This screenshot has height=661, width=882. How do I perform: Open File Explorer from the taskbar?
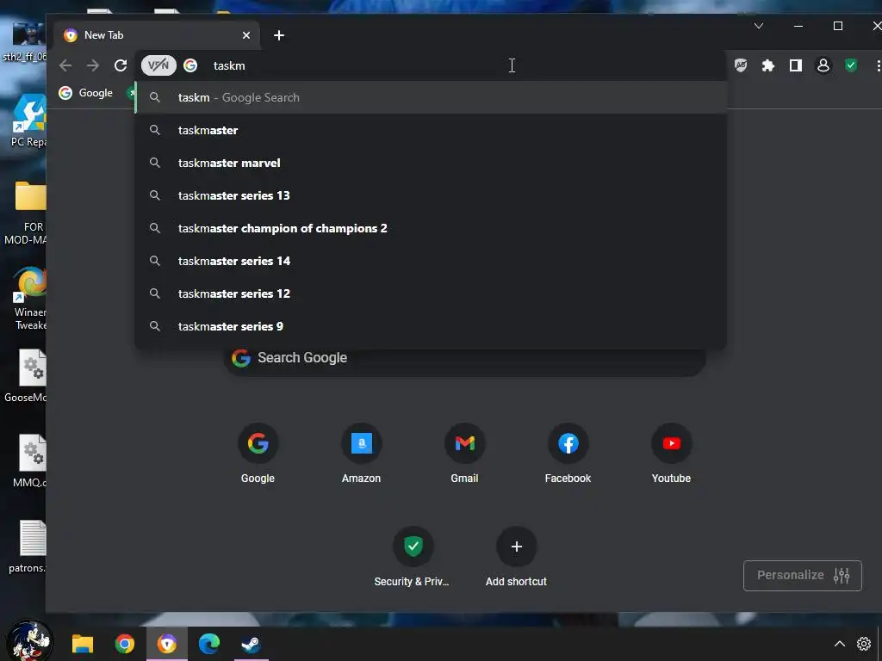[x=83, y=644]
